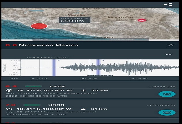
Task: Tap depth arrow icon next to 24 km
Action: point(83,91)
